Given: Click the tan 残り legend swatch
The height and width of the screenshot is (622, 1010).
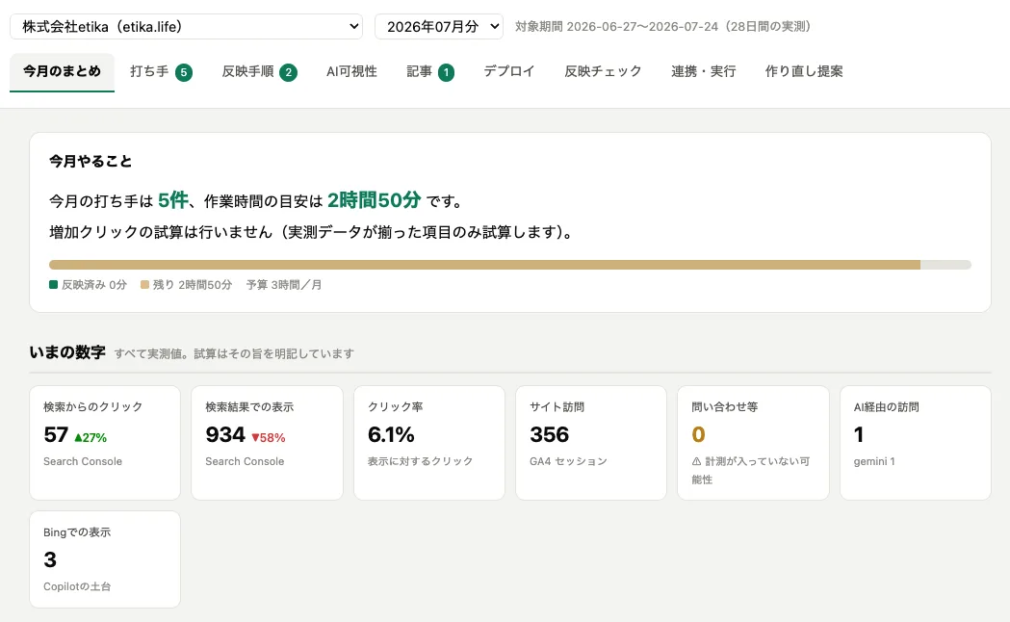Looking at the screenshot, I should [145, 285].
